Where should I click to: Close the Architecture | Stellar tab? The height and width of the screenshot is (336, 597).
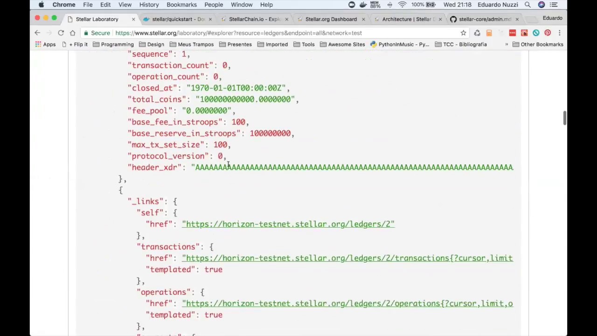[440, 19]
